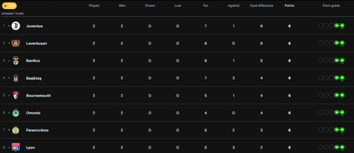
Task: Click the Goal difference column header
Action: coord(262,6)
